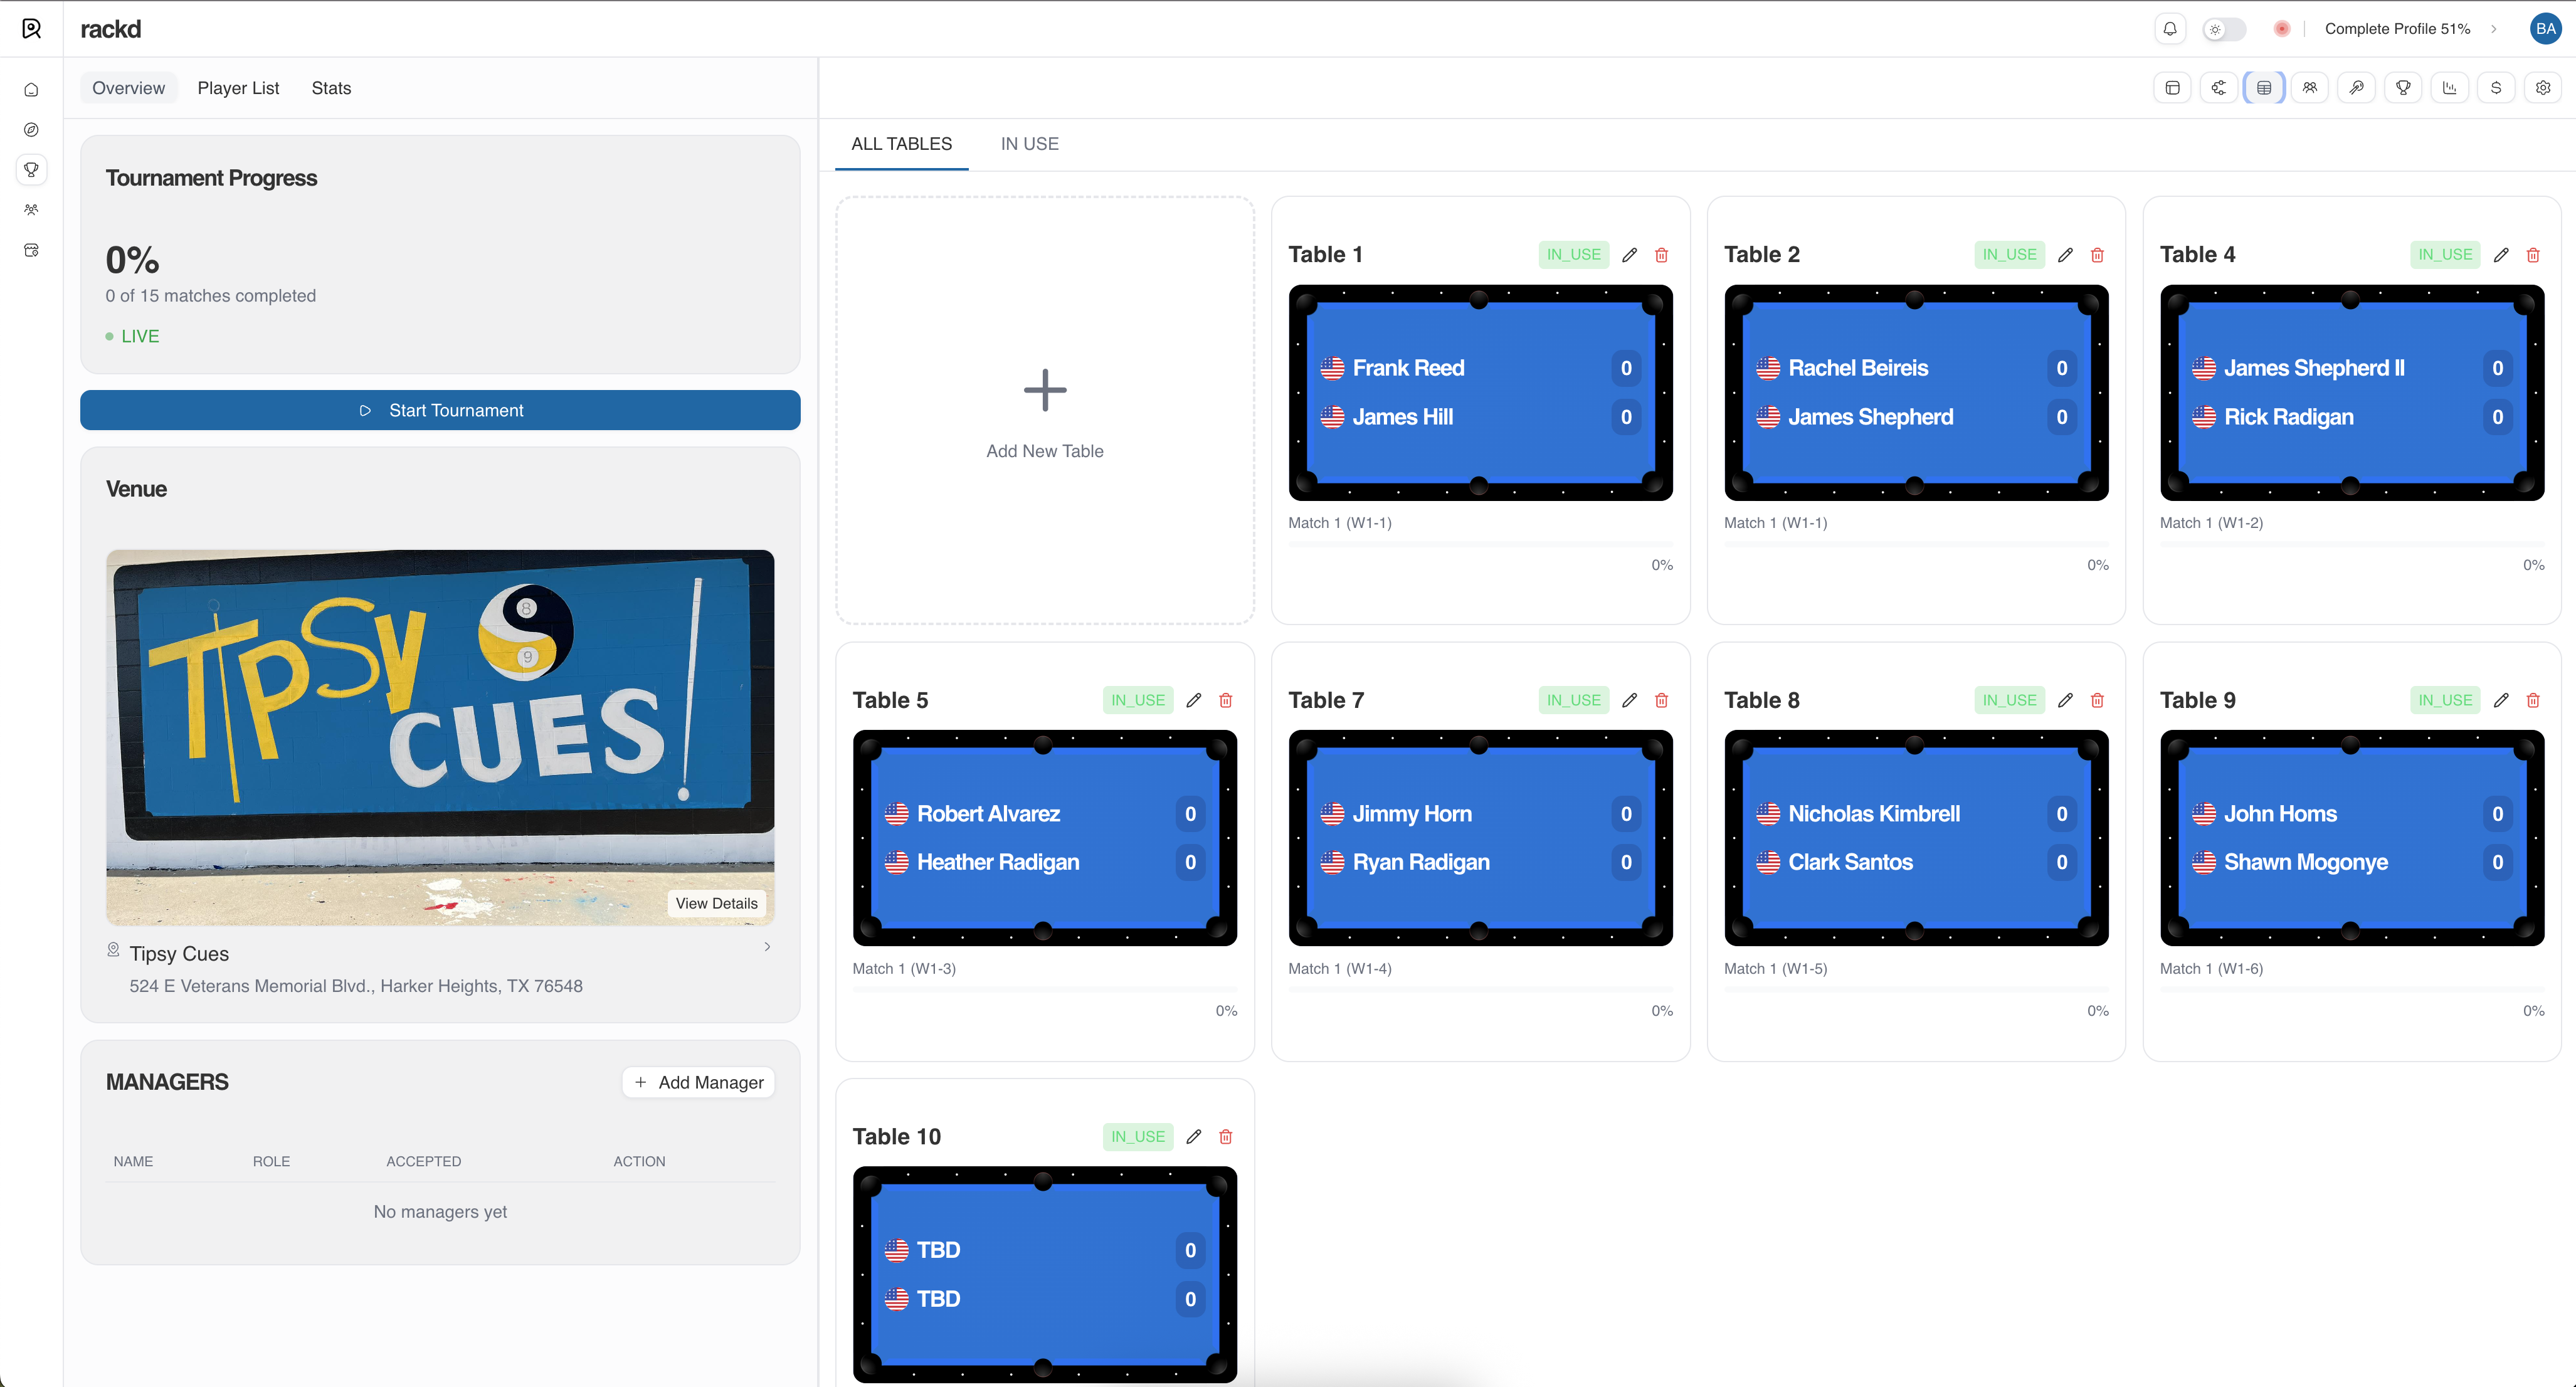Open the gear settings toolbar icon
Viewport: 2576px width, 1387px height.
tap(2543, 88)
